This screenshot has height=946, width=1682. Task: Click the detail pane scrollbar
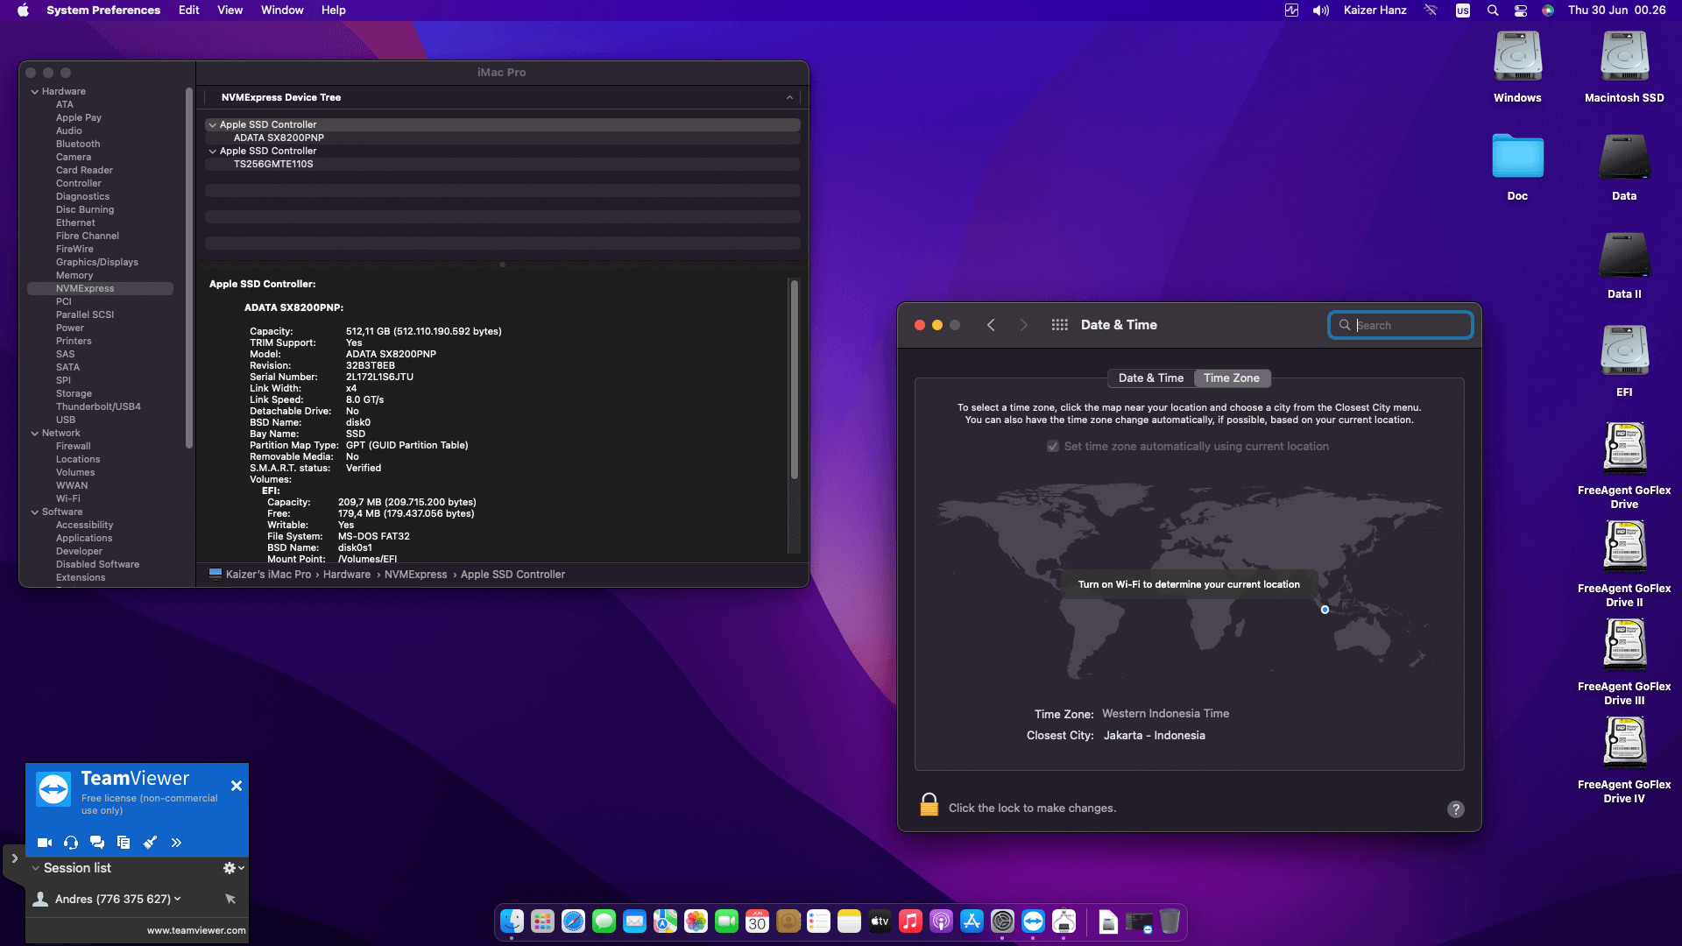[795, 379]
